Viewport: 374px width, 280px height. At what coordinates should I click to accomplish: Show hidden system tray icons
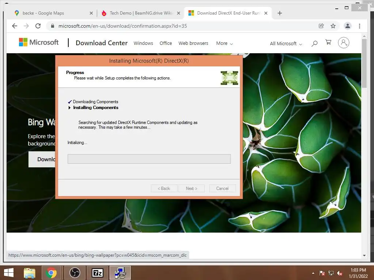coord(313,273)
